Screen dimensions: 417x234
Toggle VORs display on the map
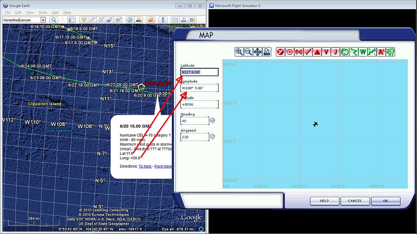pos(290,52)
